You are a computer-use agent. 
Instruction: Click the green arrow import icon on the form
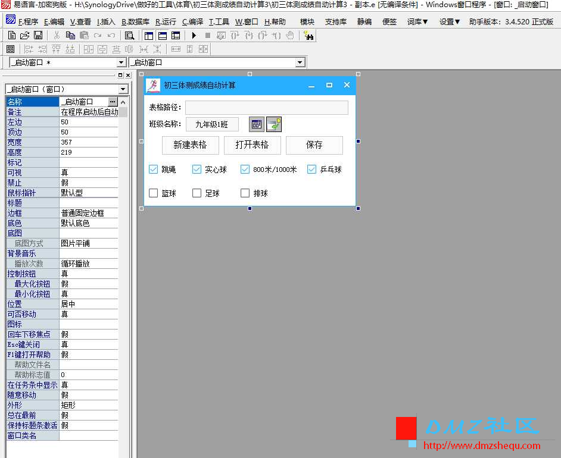coord(273,124)
